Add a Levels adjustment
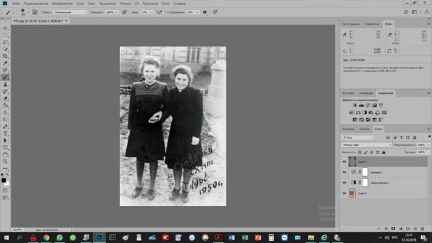 pos(362,105)
